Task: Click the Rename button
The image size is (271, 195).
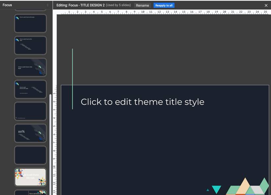Action: (x=142, y=5)
